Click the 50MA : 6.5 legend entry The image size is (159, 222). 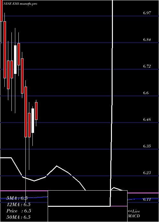18,217
